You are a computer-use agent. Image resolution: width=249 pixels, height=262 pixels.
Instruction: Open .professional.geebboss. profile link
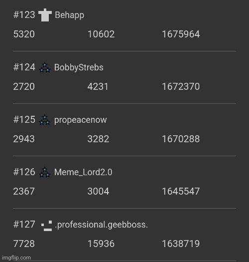tap(102, 225)
